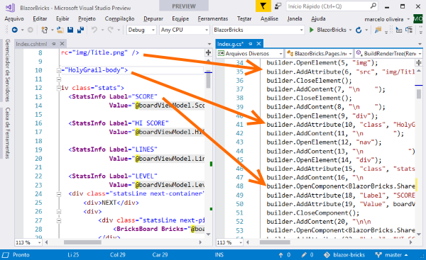Click the Open File folder icon
Viewport: 426px width, 260px height.
[x=60, y=30]
